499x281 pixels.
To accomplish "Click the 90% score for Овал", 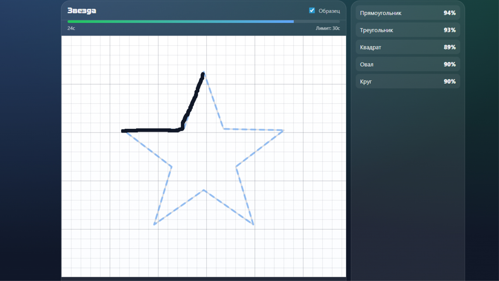I will 450,64.
